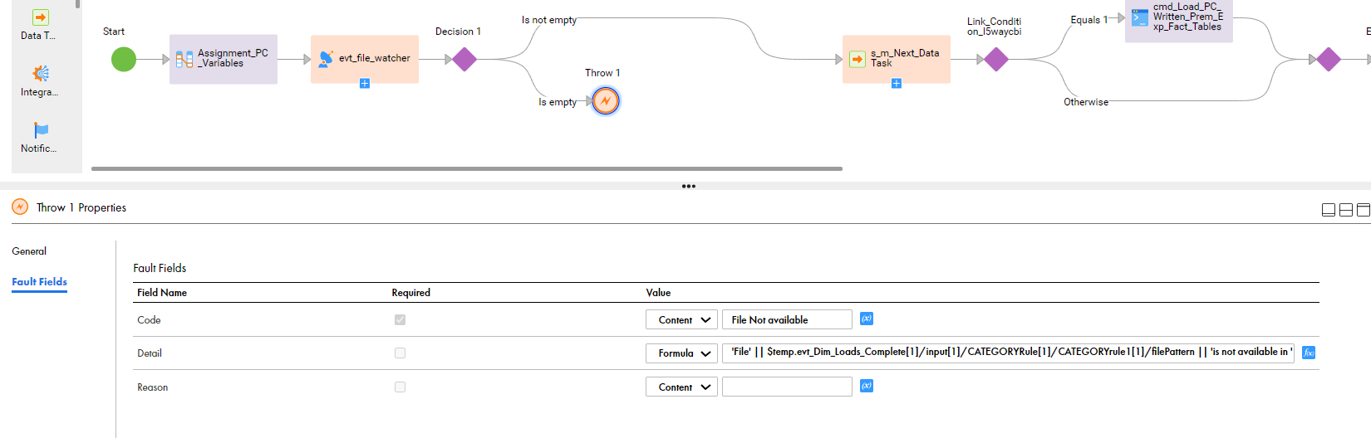Click the Detail formula input field
This screenshot has width=1371, height=438.
[x=1008, y=353]
